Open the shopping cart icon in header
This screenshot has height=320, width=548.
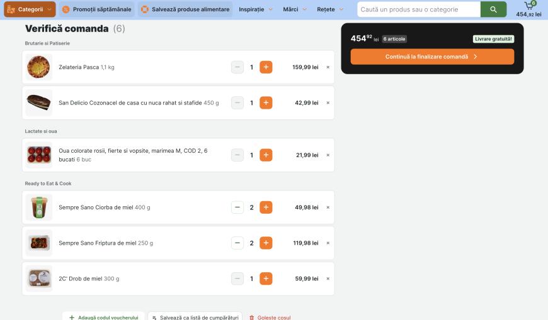tap(528, 7)
